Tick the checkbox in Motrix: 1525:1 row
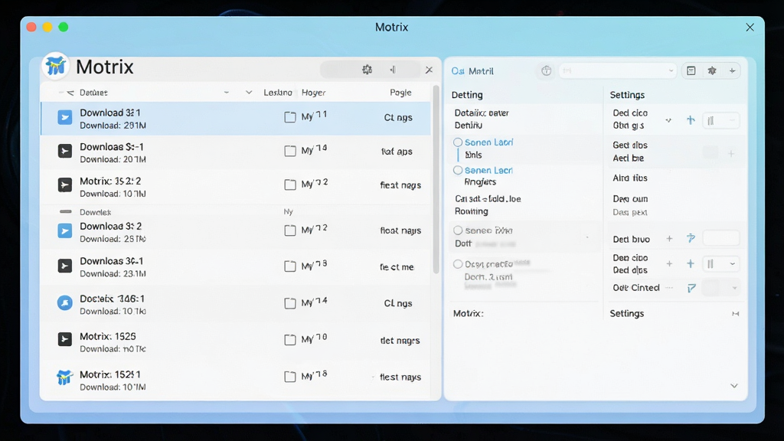Viewport: 784px width, 441px height. pyautogui.click(x=290, y=377)
